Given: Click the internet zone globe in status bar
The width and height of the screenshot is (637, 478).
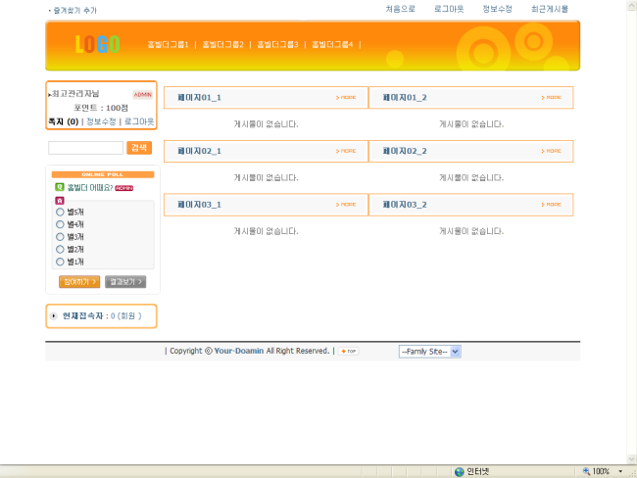Looking at the screenshot, I should 459,471.
